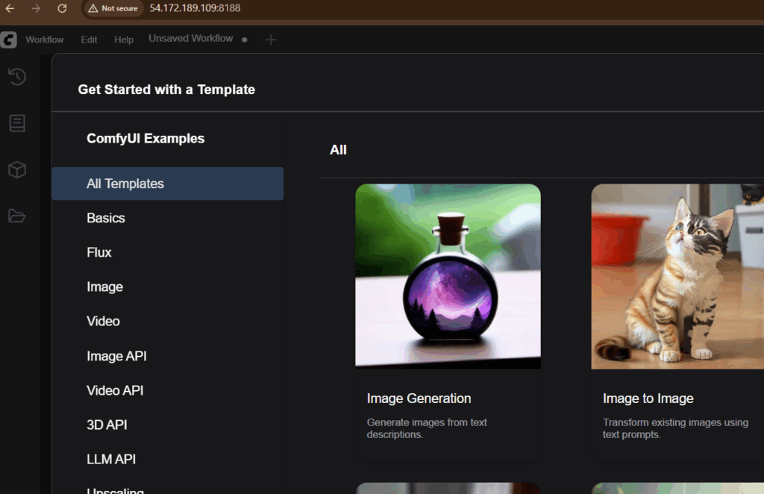Screen dimensions: 764x494
Task: Click the ComfyUI logo icon
Action: pyautogui.click(x=8, y=40)
